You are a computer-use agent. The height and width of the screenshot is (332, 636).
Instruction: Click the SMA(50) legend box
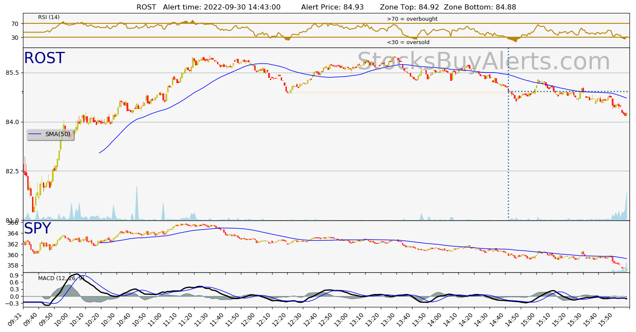pyautogui.click(x=50, y=134)
